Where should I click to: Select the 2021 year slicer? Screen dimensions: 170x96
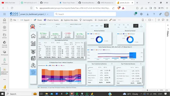point(101,26)
